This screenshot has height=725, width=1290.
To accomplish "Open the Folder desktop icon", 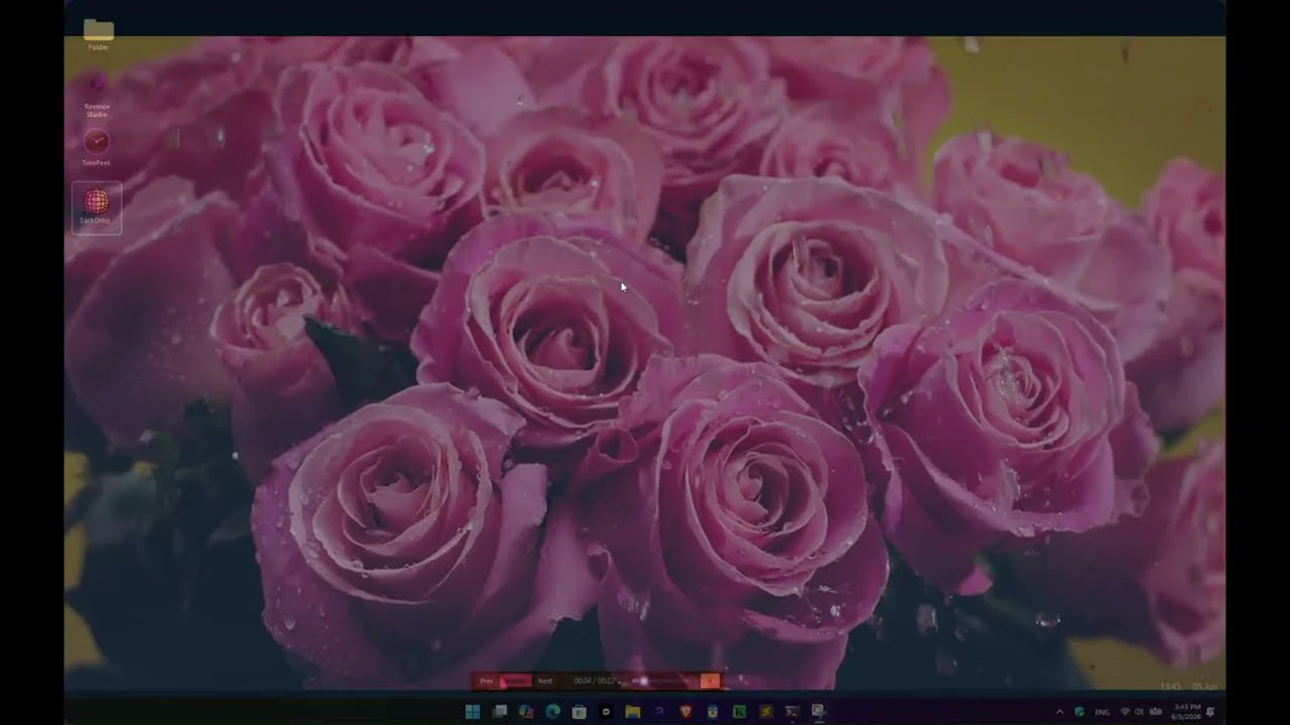I will [98, 34].
